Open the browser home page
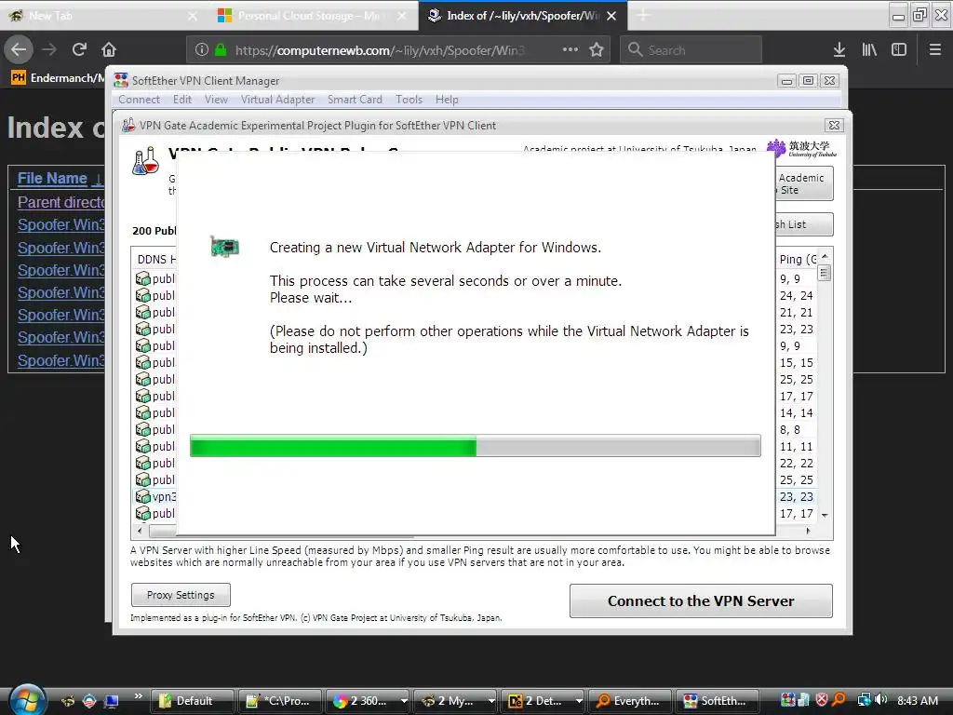The width and height of the screenshot is (953, 715). point(109,49)
